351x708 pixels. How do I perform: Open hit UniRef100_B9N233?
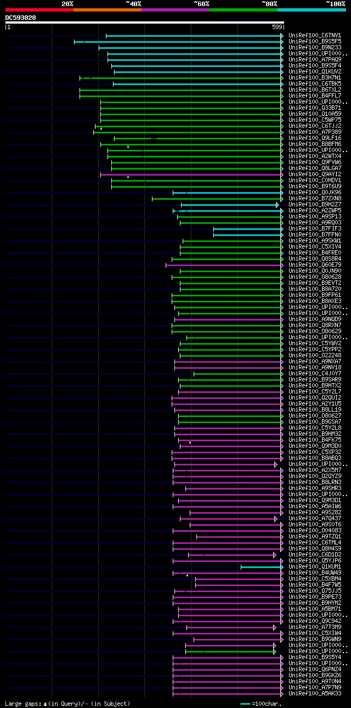click(315, 48)
